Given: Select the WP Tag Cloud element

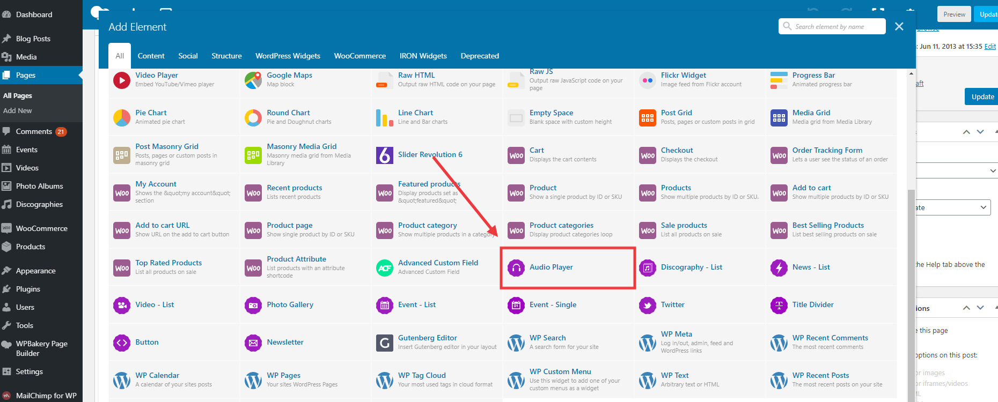Looking at the screenshot, I should (x=438, y=380).
